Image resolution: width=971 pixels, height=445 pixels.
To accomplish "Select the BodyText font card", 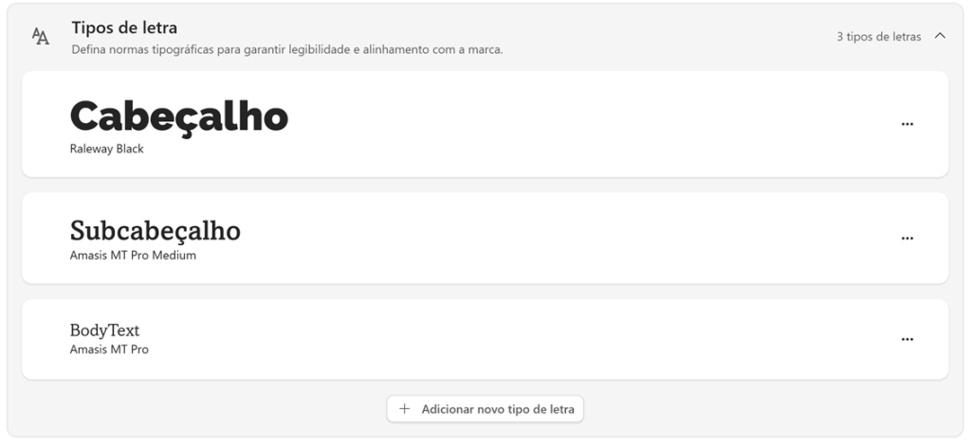I will (485, 339).
